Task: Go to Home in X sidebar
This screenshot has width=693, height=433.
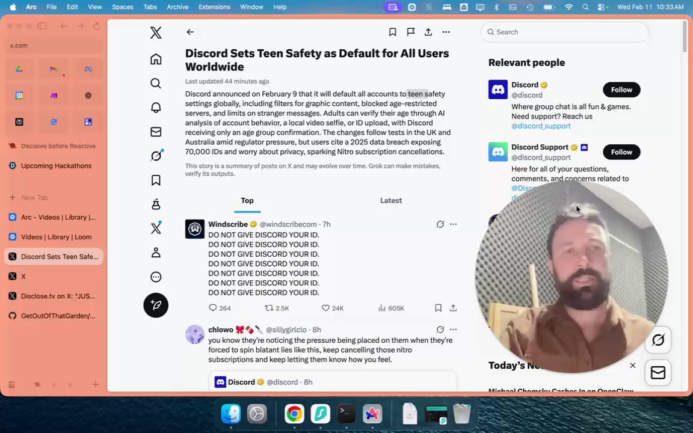Action: [156, 59]
